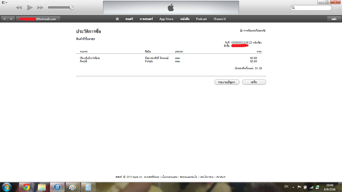
Task: Open the privacy policy footer link นโยบายส่วนบุคคล
Action: 169,177
